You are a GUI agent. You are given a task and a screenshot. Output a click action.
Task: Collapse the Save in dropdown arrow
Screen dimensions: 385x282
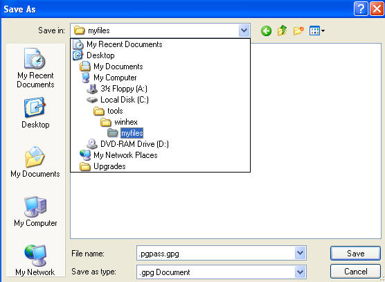click(244, 30)
